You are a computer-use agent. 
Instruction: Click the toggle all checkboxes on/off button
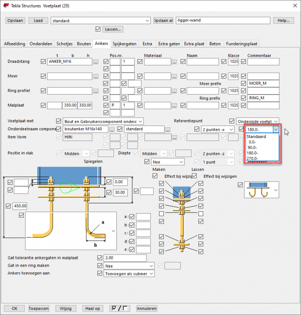pyautogui.click(x=119, y=308)
